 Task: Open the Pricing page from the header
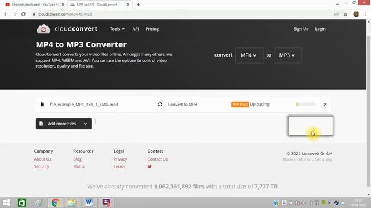pos(152,29)
